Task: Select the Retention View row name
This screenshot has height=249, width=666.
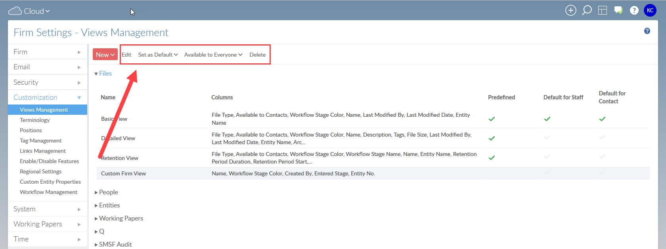Action: [x=120, y=158]
